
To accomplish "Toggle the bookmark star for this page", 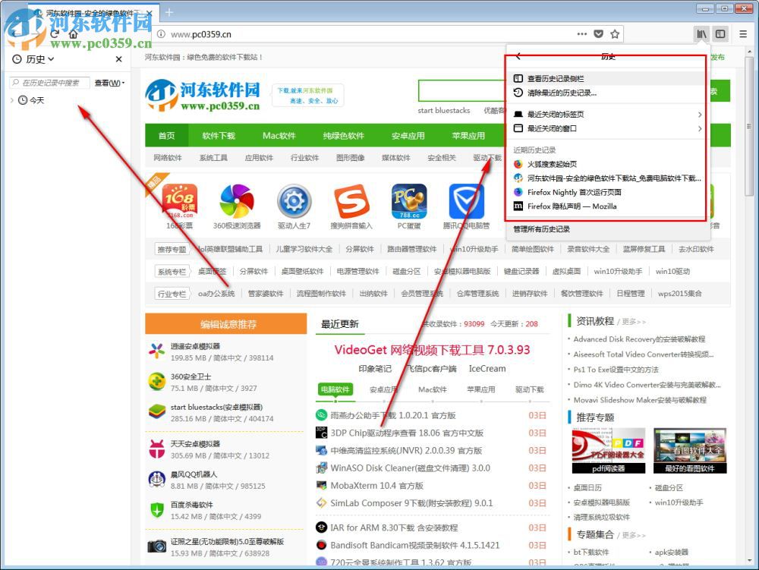I will coord(616,33).
